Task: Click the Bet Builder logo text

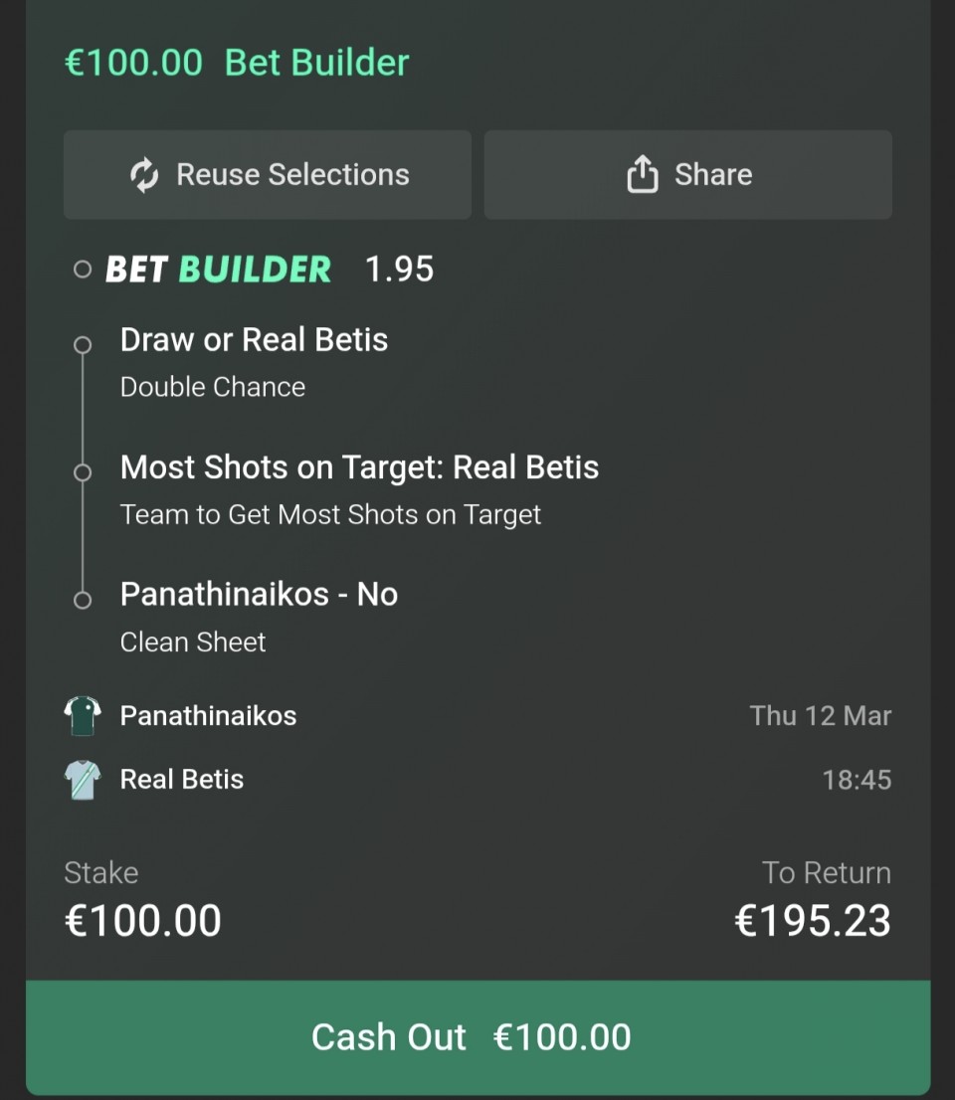Action: (x=218, y=270)
